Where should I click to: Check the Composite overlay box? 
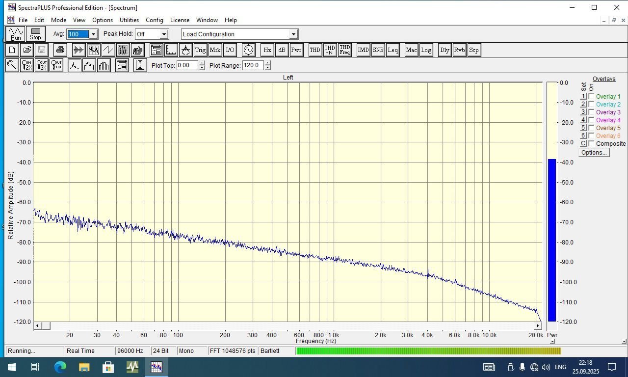tap(591, 144)
